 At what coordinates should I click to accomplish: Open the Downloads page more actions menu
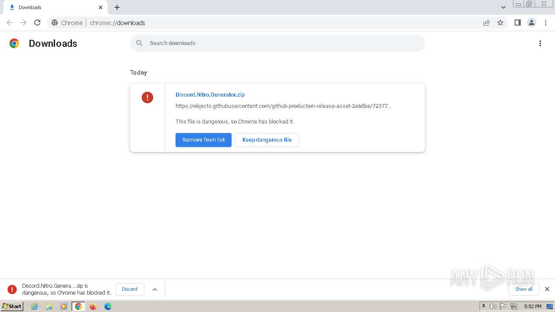pyautogui.click(x=540, y=43)
